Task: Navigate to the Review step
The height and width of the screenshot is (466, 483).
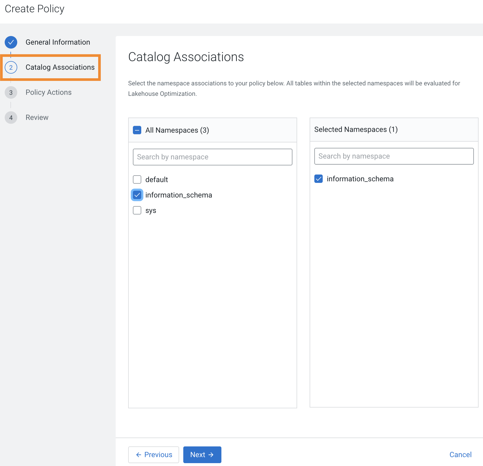Action: pos(37,117)
